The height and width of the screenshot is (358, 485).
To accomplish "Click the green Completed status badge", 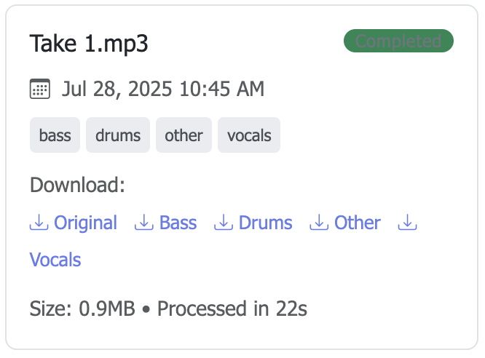I will tap(398, 41).
